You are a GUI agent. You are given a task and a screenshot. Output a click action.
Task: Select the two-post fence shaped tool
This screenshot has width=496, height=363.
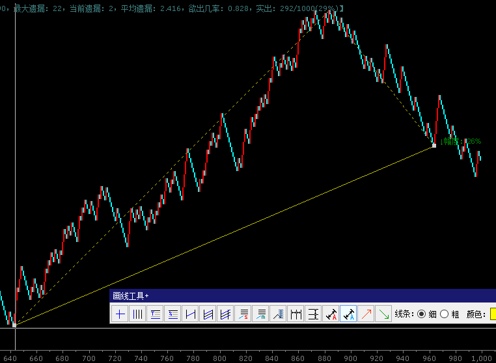pyautogui.click(x=296, y=314)
